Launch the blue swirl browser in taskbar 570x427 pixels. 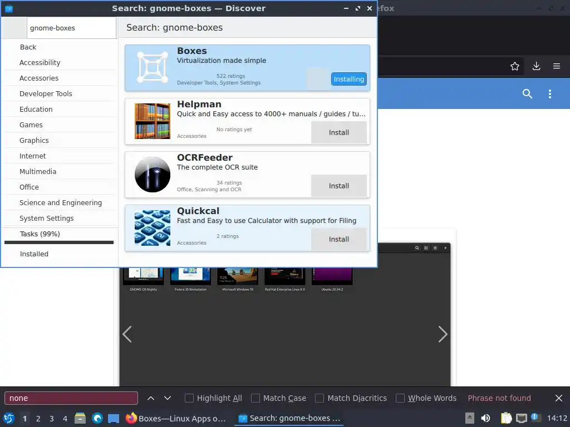tap(97, 418)
